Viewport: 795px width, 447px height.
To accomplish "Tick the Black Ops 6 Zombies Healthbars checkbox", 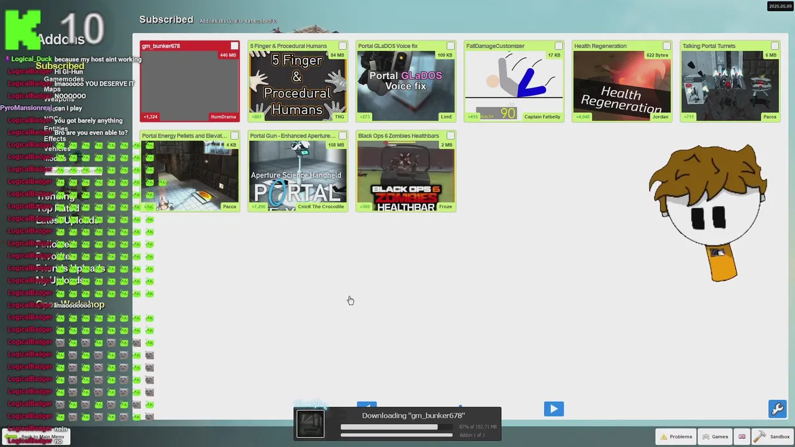I will pos(450,136).
